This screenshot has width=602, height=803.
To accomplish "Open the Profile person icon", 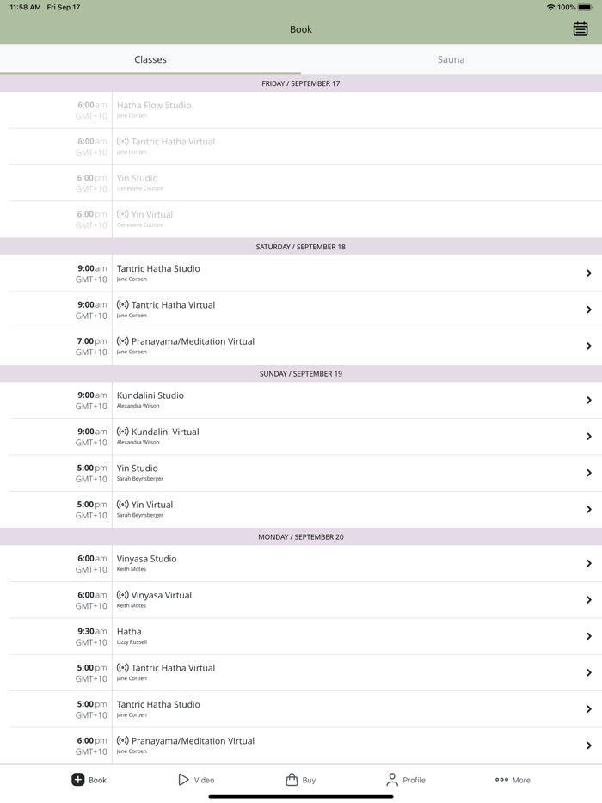I will point(392,780).
